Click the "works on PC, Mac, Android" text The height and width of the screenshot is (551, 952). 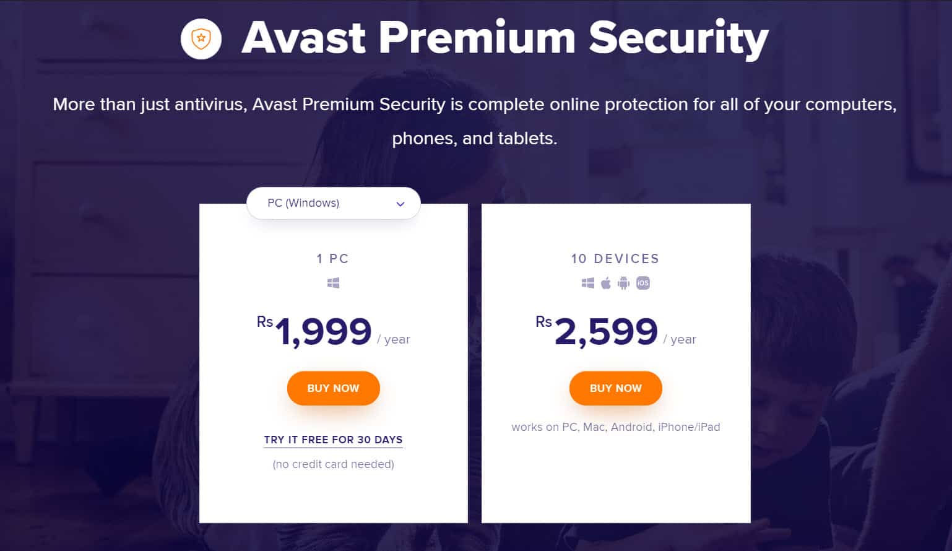(615, 427)
